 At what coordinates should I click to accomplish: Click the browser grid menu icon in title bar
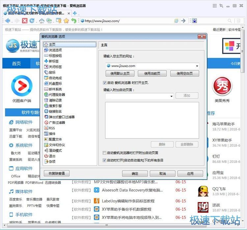(x=214, y=6)
